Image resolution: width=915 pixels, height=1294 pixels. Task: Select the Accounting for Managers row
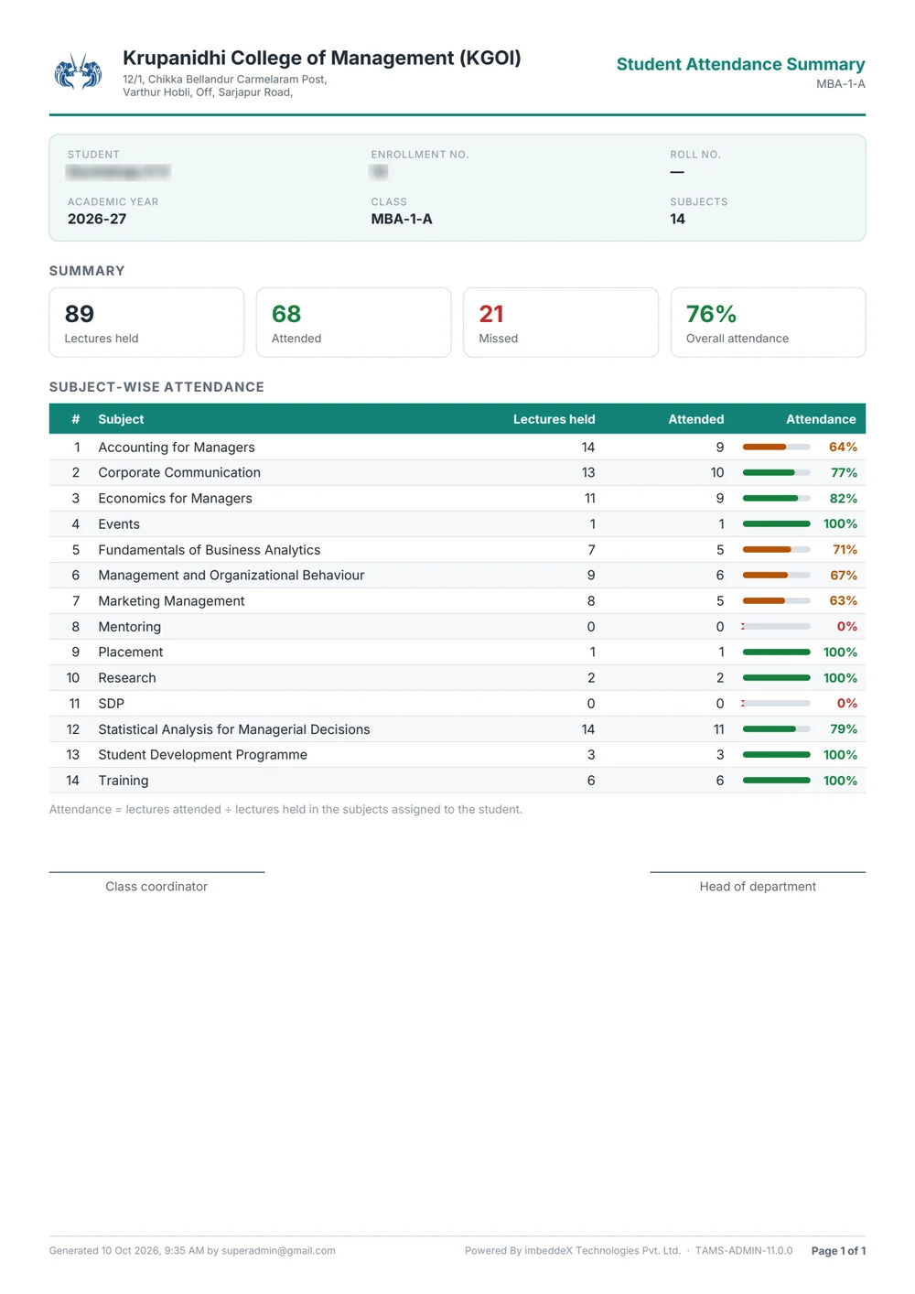457,447
